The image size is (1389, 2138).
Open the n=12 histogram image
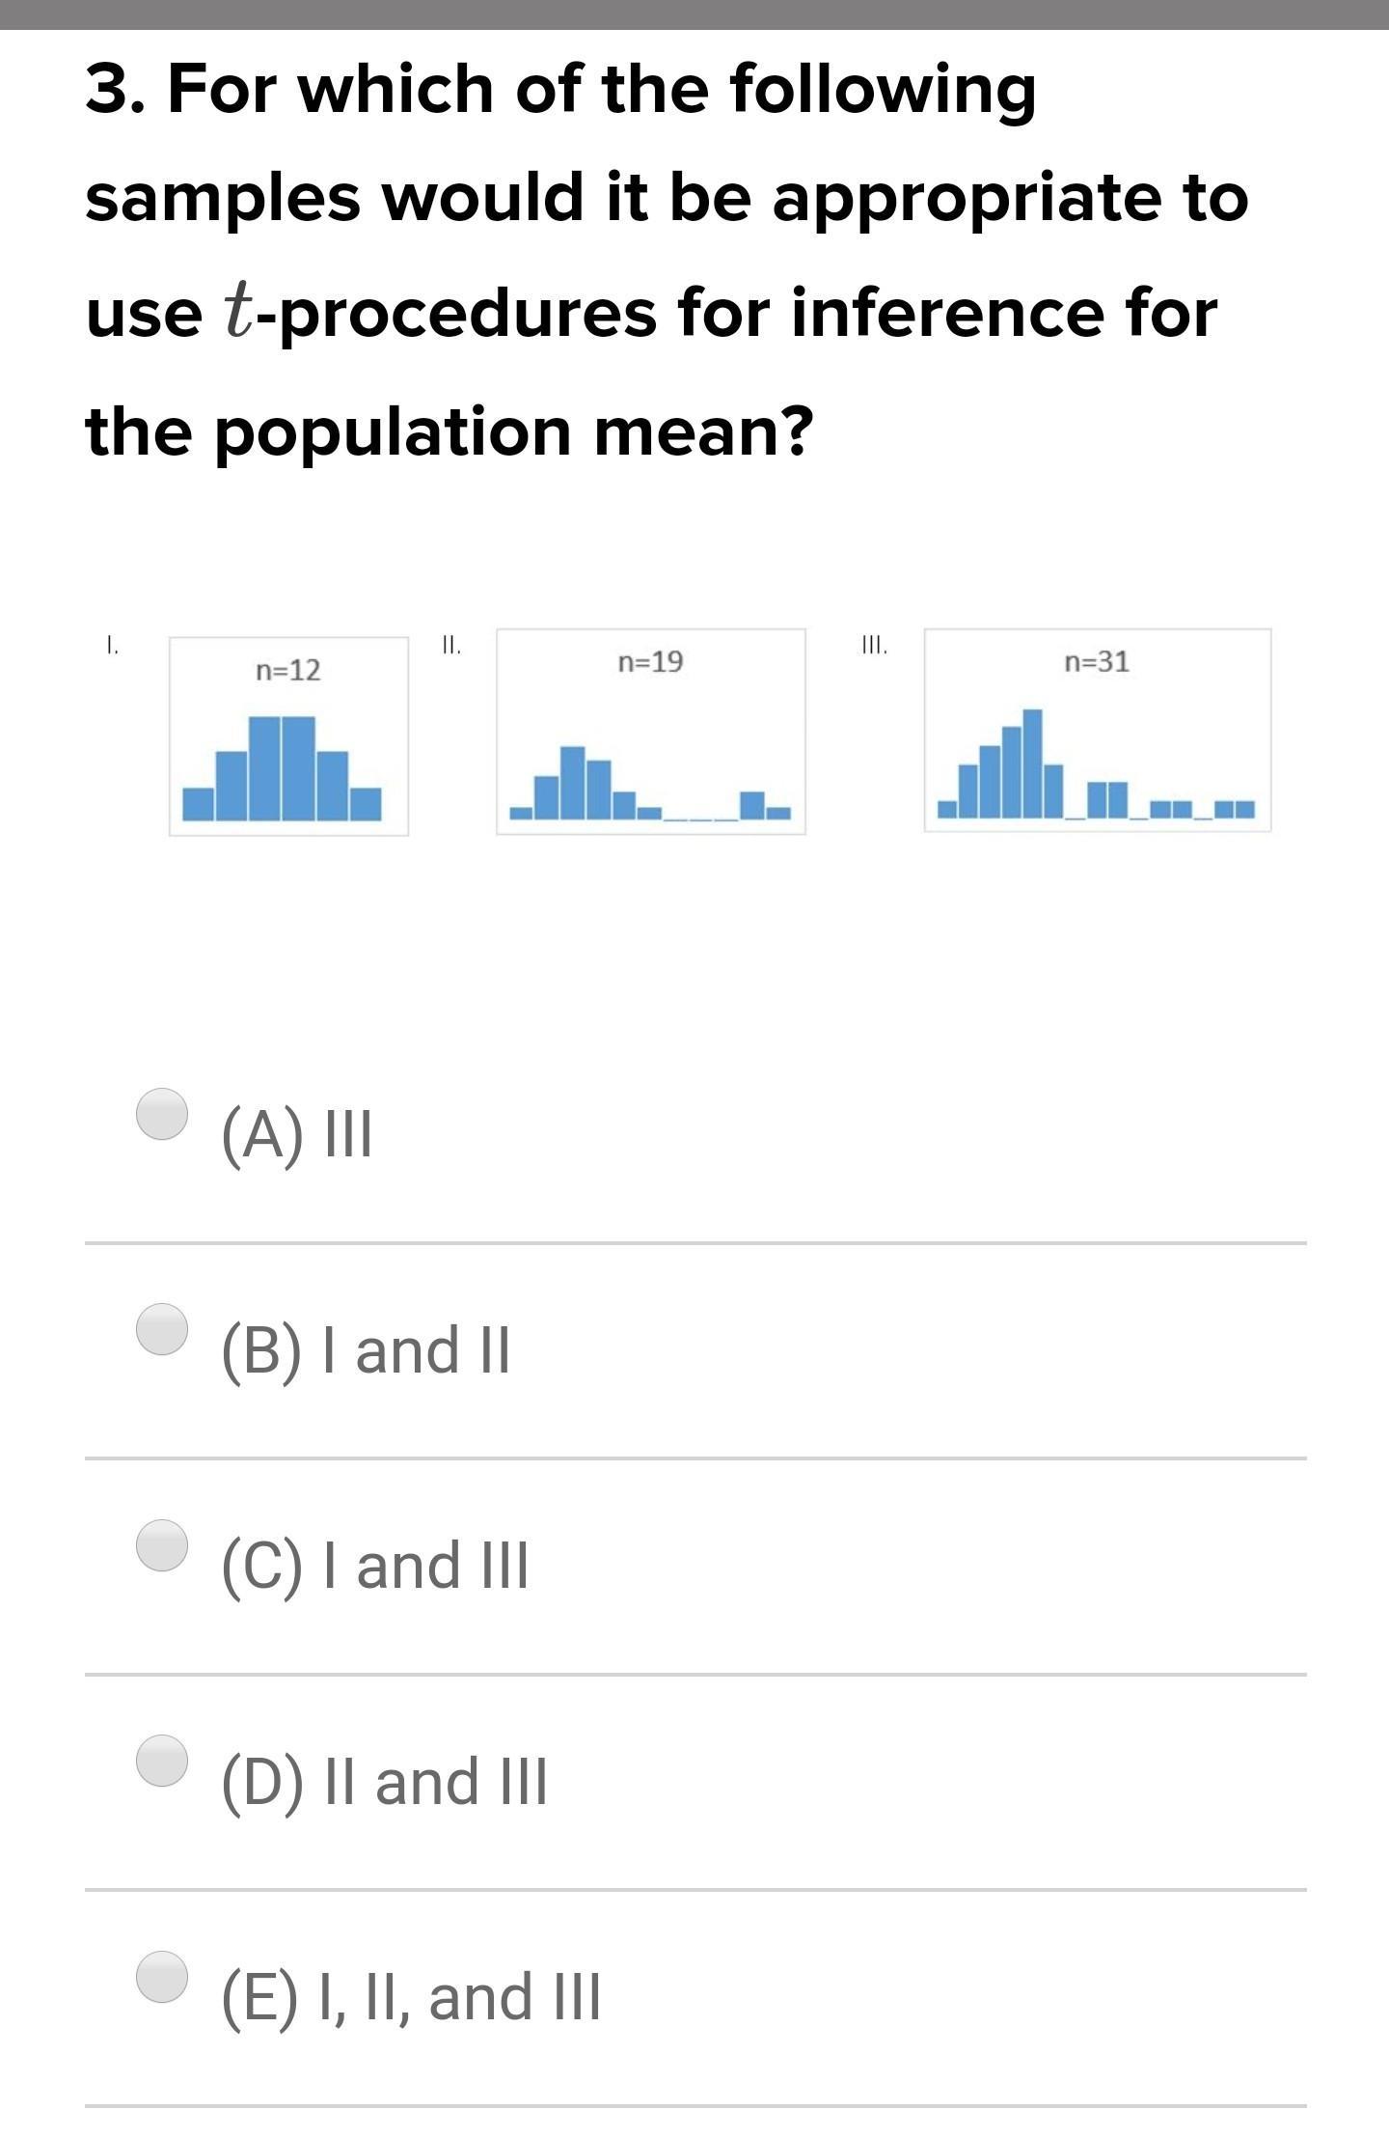[288, 753]
